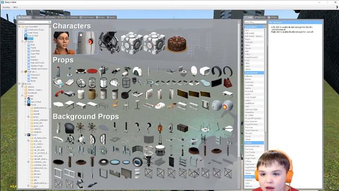Screen dimensions: 339x191
Task: Expand the props folder under Portal
Action: [x=28, y=117]
